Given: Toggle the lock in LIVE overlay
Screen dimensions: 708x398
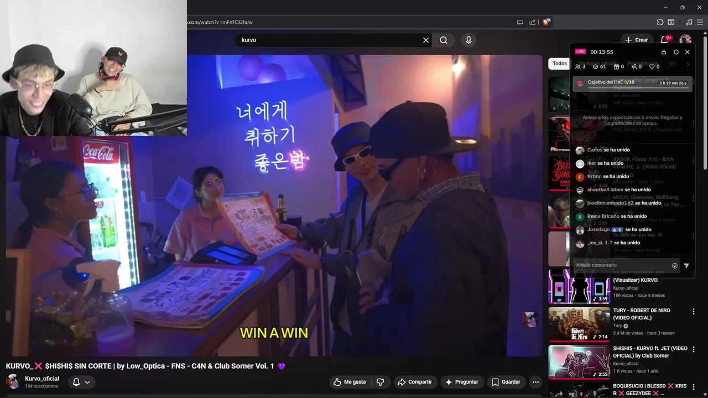Looking at the screenshot, I should [664, 52].
